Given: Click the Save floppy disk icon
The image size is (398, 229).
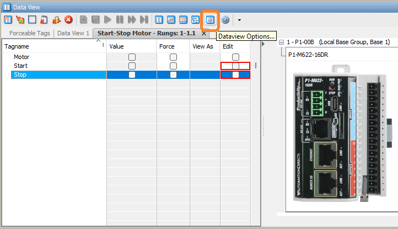Looking at the screenshot, I should click(96, 20).
